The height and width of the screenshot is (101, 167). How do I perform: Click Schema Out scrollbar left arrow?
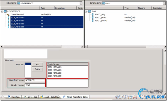coord(86,47)
